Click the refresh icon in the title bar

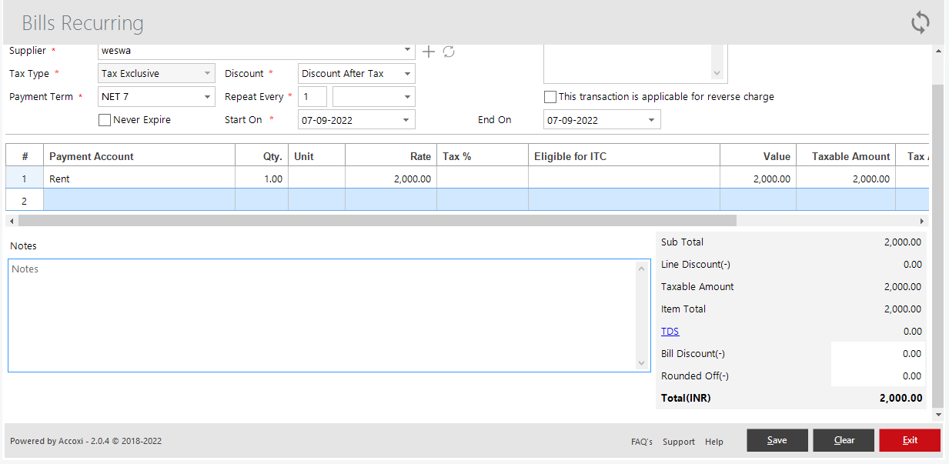[x=921, y=22]
